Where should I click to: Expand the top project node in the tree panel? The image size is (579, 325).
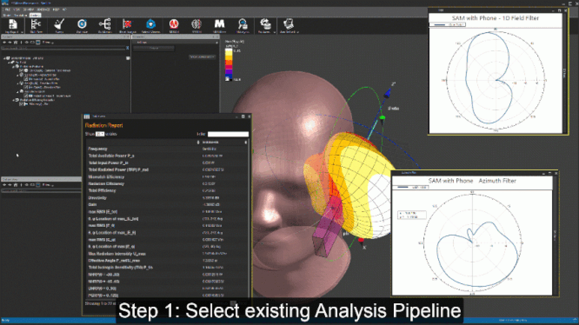point(4,58)
